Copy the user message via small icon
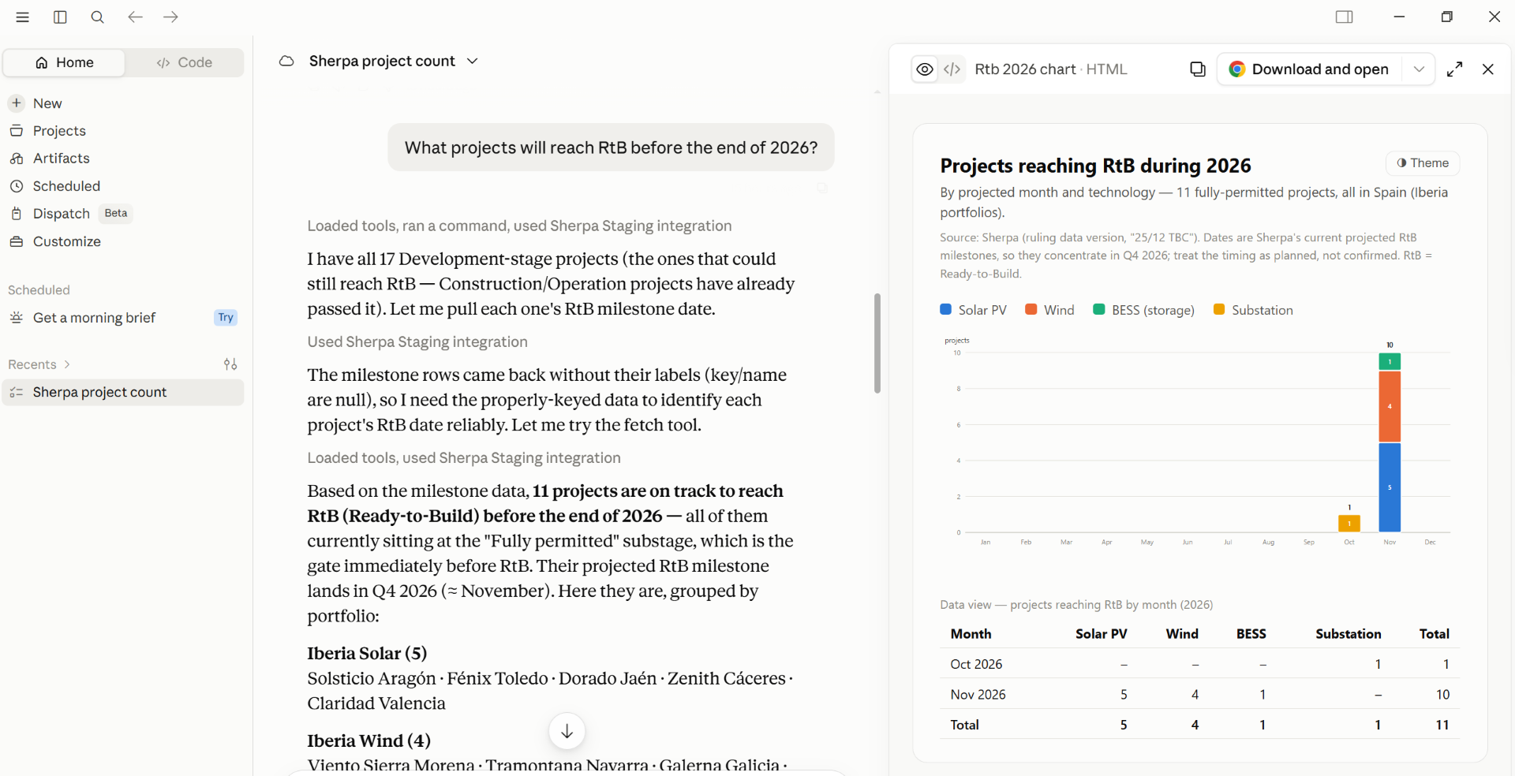 822,188
